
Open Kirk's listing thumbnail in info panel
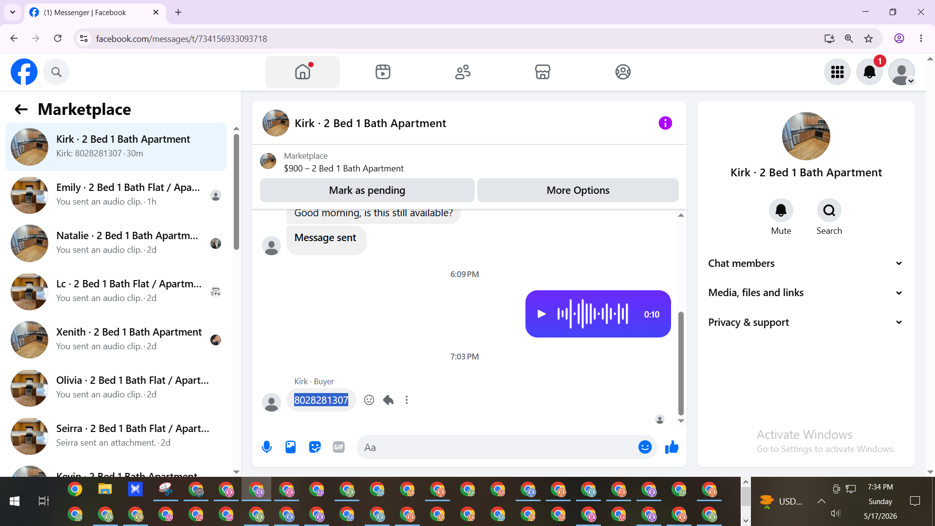pos(806,136)
